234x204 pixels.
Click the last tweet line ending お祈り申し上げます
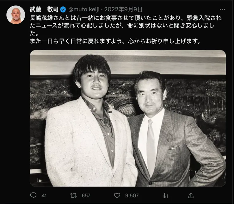(115, 41)
